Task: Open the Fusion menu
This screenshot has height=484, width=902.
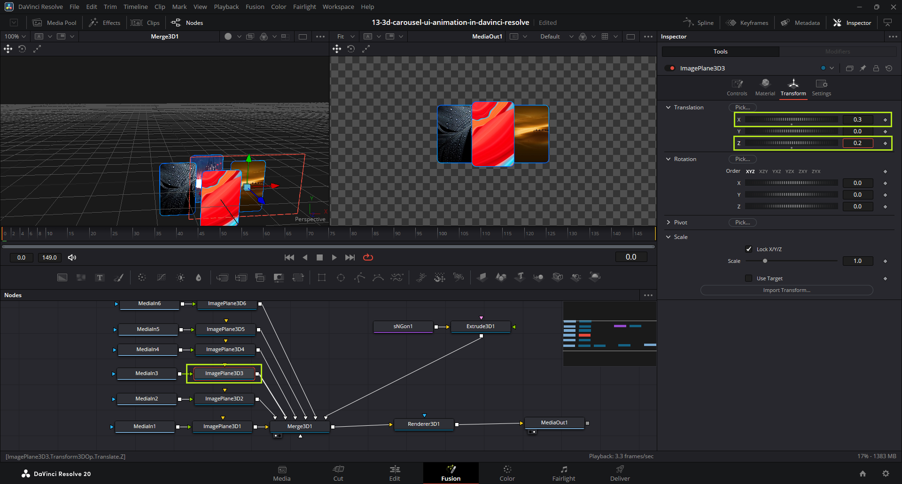Action: pyautogui.click(x=255, y=7)
